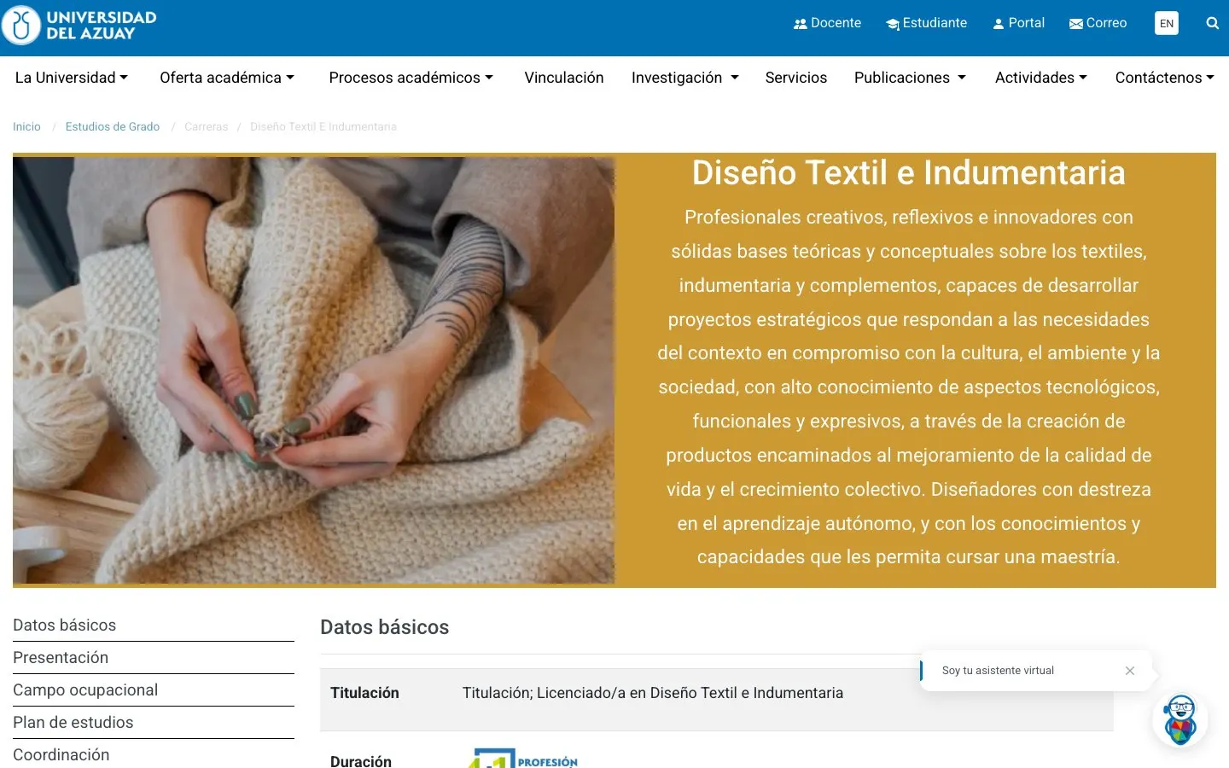Expand the Investigación dropdown menu

(x=685, y=78)
